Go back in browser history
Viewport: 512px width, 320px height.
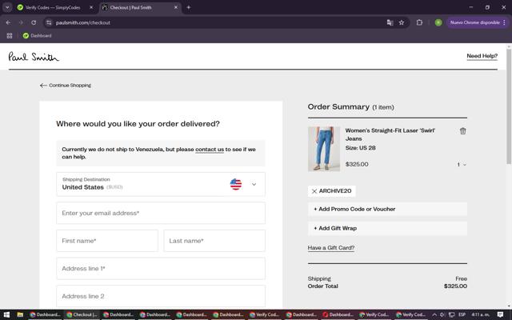8,22
